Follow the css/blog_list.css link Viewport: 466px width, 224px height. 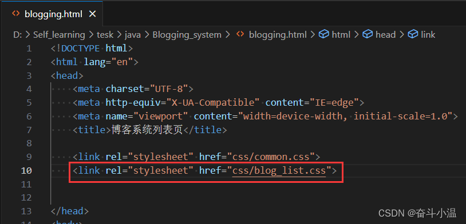click(279, 171)
